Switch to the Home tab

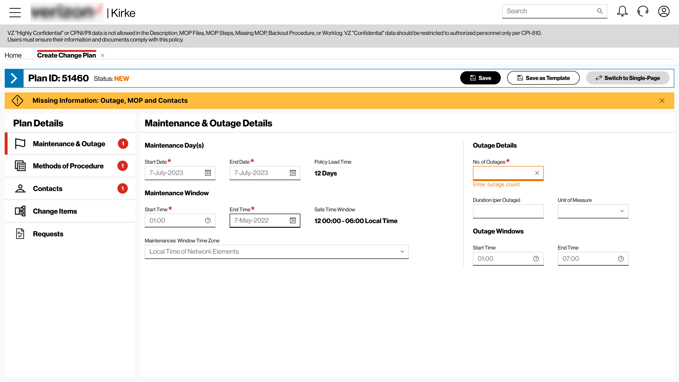13,55
